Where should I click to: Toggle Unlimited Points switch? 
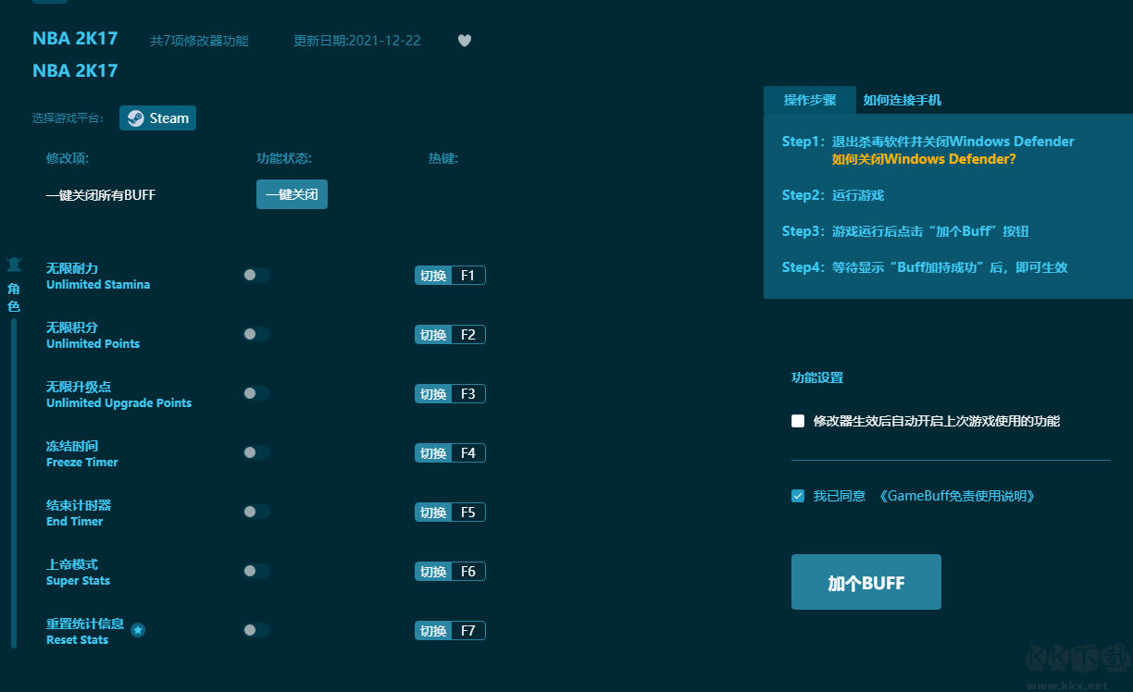[x=256, y=334]
